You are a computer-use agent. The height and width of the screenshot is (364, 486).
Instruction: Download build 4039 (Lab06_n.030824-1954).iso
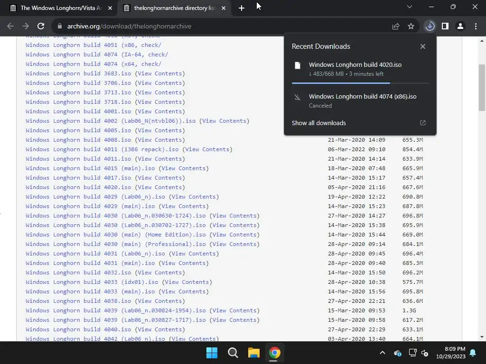pyautogui.click(x=116, y=310)
